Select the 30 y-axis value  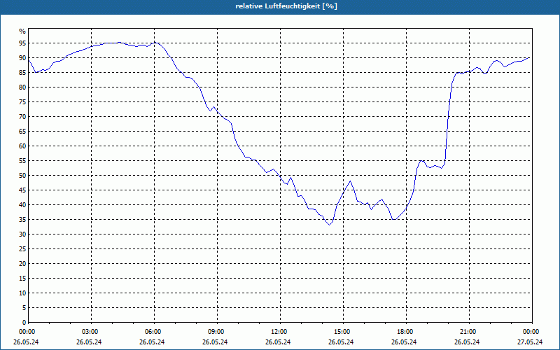(x=22, y=234)
